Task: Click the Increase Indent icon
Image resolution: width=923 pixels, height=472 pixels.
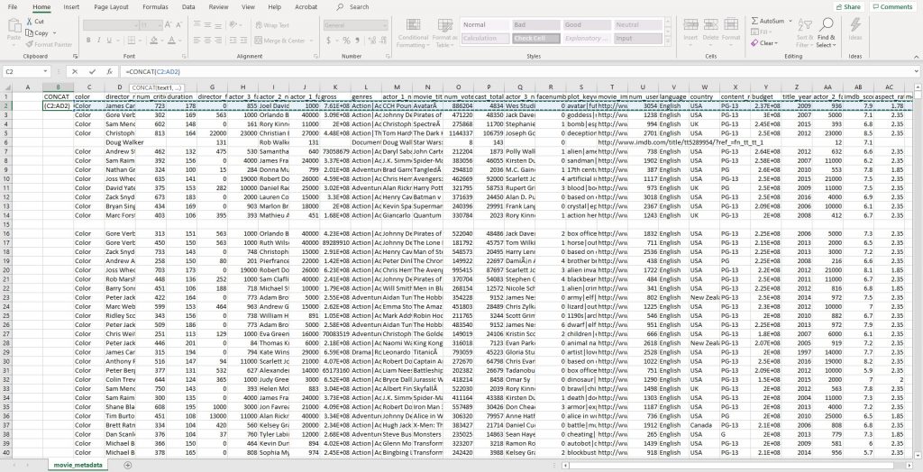Action: (x=243, y=41)
